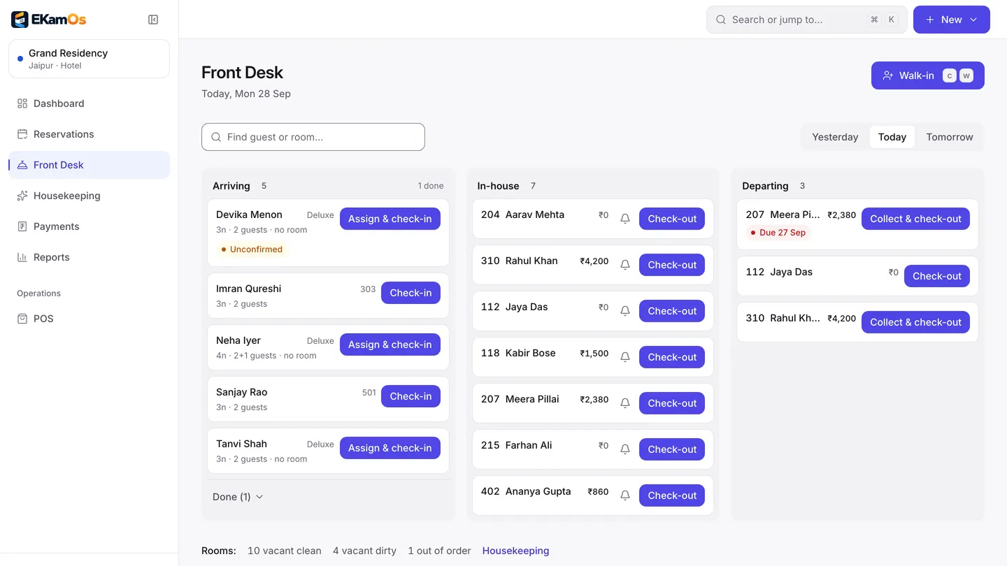Check-in Sanjay Rao to room 501

(410, 396)
